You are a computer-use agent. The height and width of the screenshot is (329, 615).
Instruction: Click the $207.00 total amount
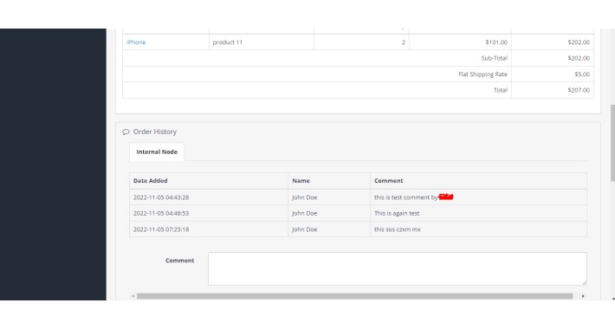[579, 90]
